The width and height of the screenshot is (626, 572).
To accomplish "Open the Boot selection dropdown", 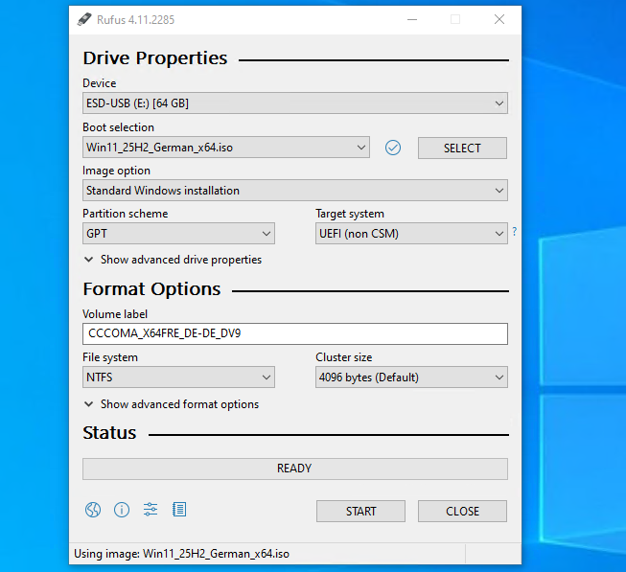I will tap(226, 148).
